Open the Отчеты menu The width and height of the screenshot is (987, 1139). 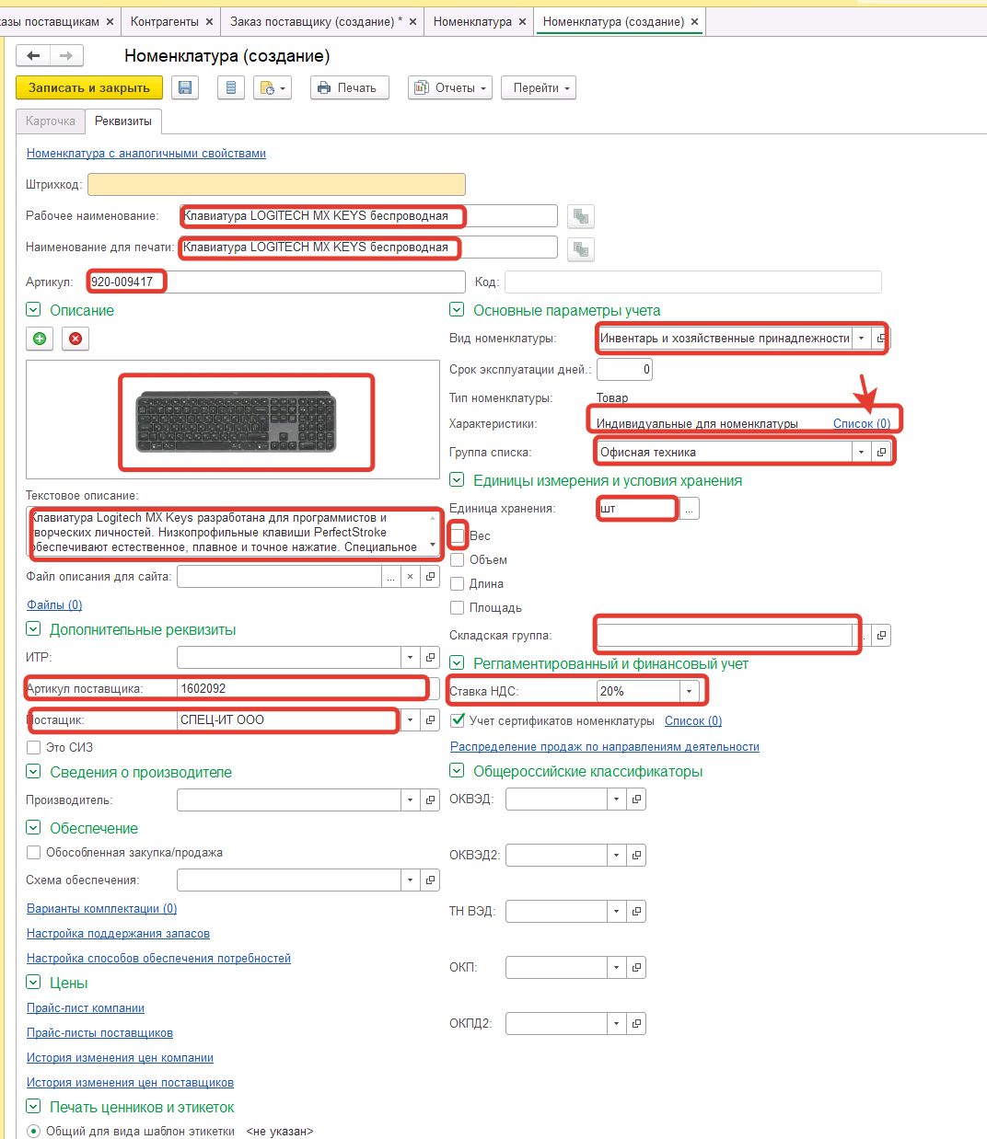pyautogui.click(x=449, y=87)
